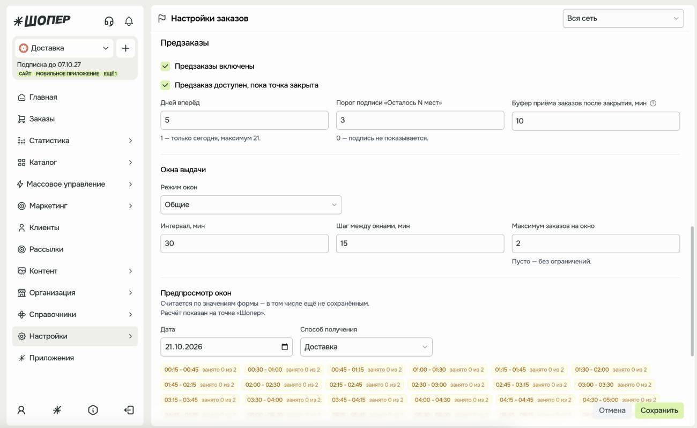Click the help icon beside Буфер приёма заказов
Viewport: 697px width, 428px height.
pos(653,104)
